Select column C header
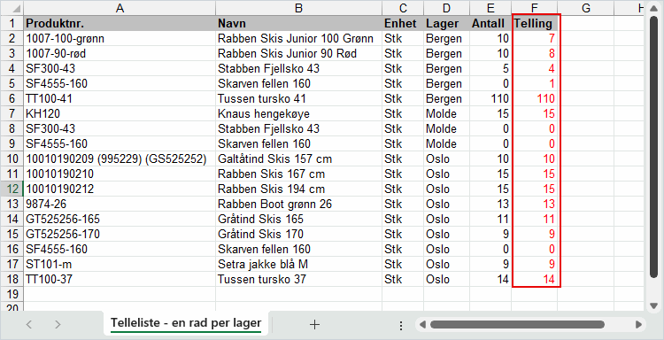This screenshot has width=664, height=340. point(403,8)
